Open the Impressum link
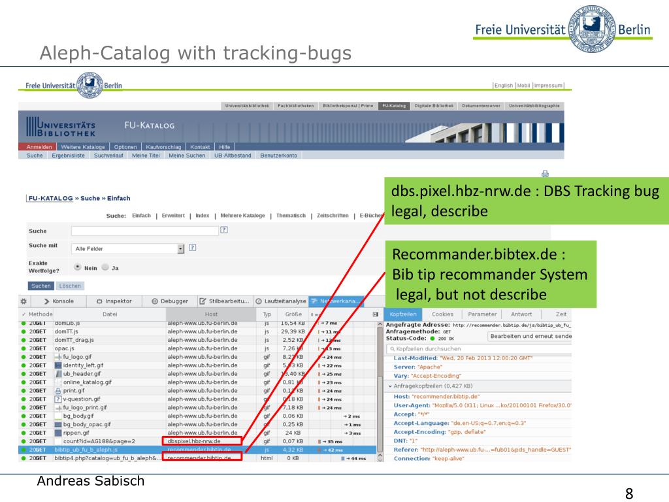 coord(548,86)
